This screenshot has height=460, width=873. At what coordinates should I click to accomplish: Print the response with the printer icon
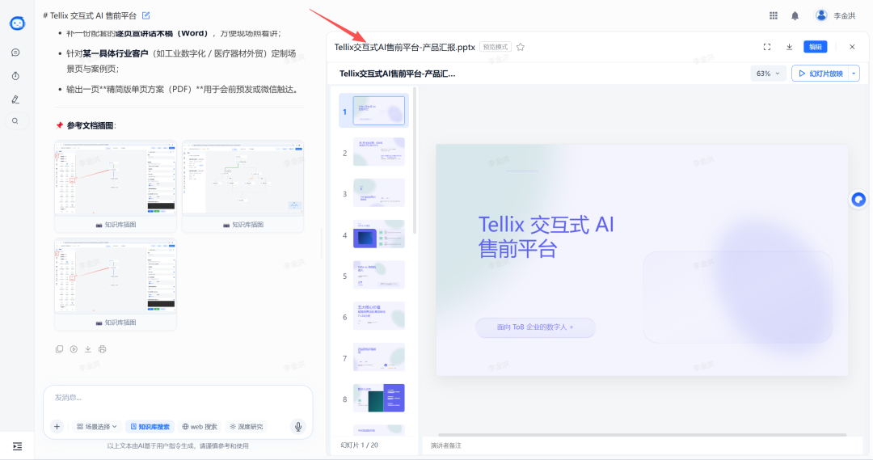tap(103, 349)
